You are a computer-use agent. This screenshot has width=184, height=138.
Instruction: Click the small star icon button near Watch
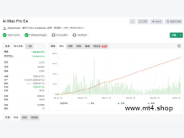[x=133, y=22]
